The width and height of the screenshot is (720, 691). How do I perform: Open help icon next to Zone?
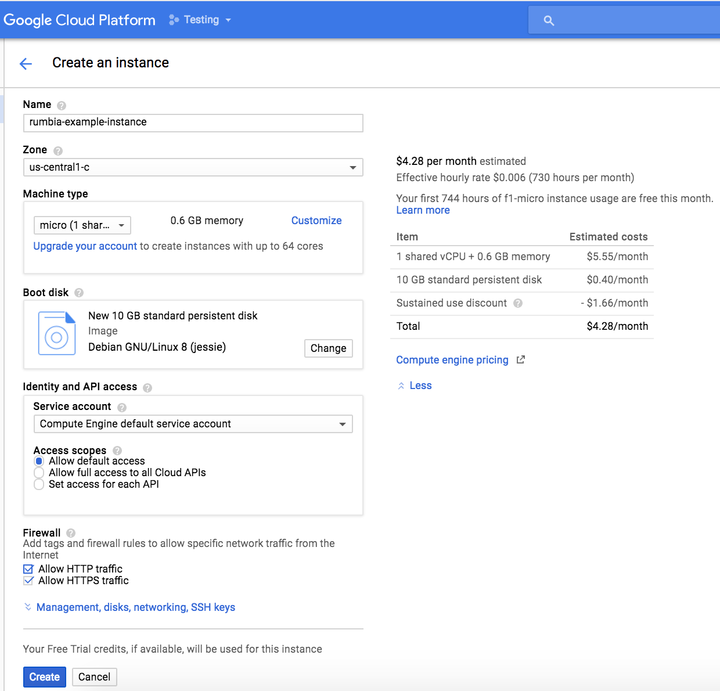tap(58, 151)
